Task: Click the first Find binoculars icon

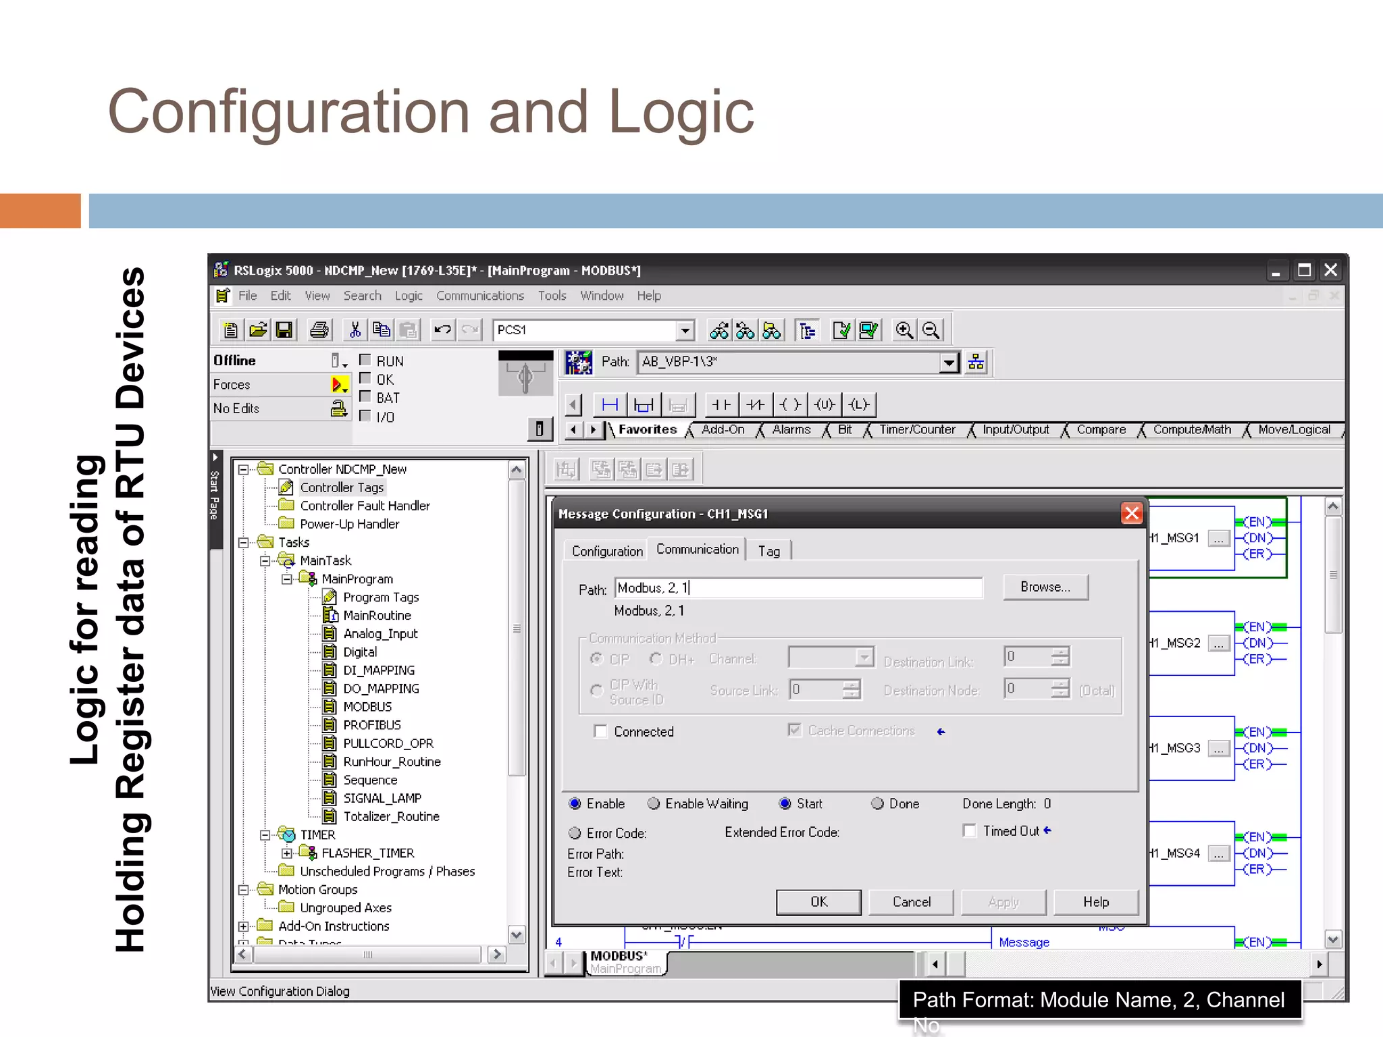Action: click(x=719, y=330)
